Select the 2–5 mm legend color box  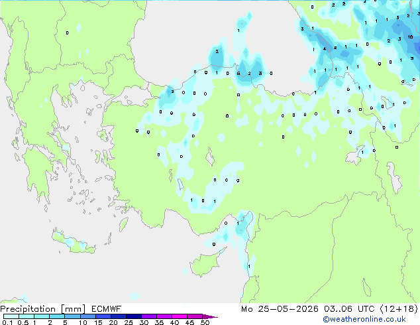point(57,316)
